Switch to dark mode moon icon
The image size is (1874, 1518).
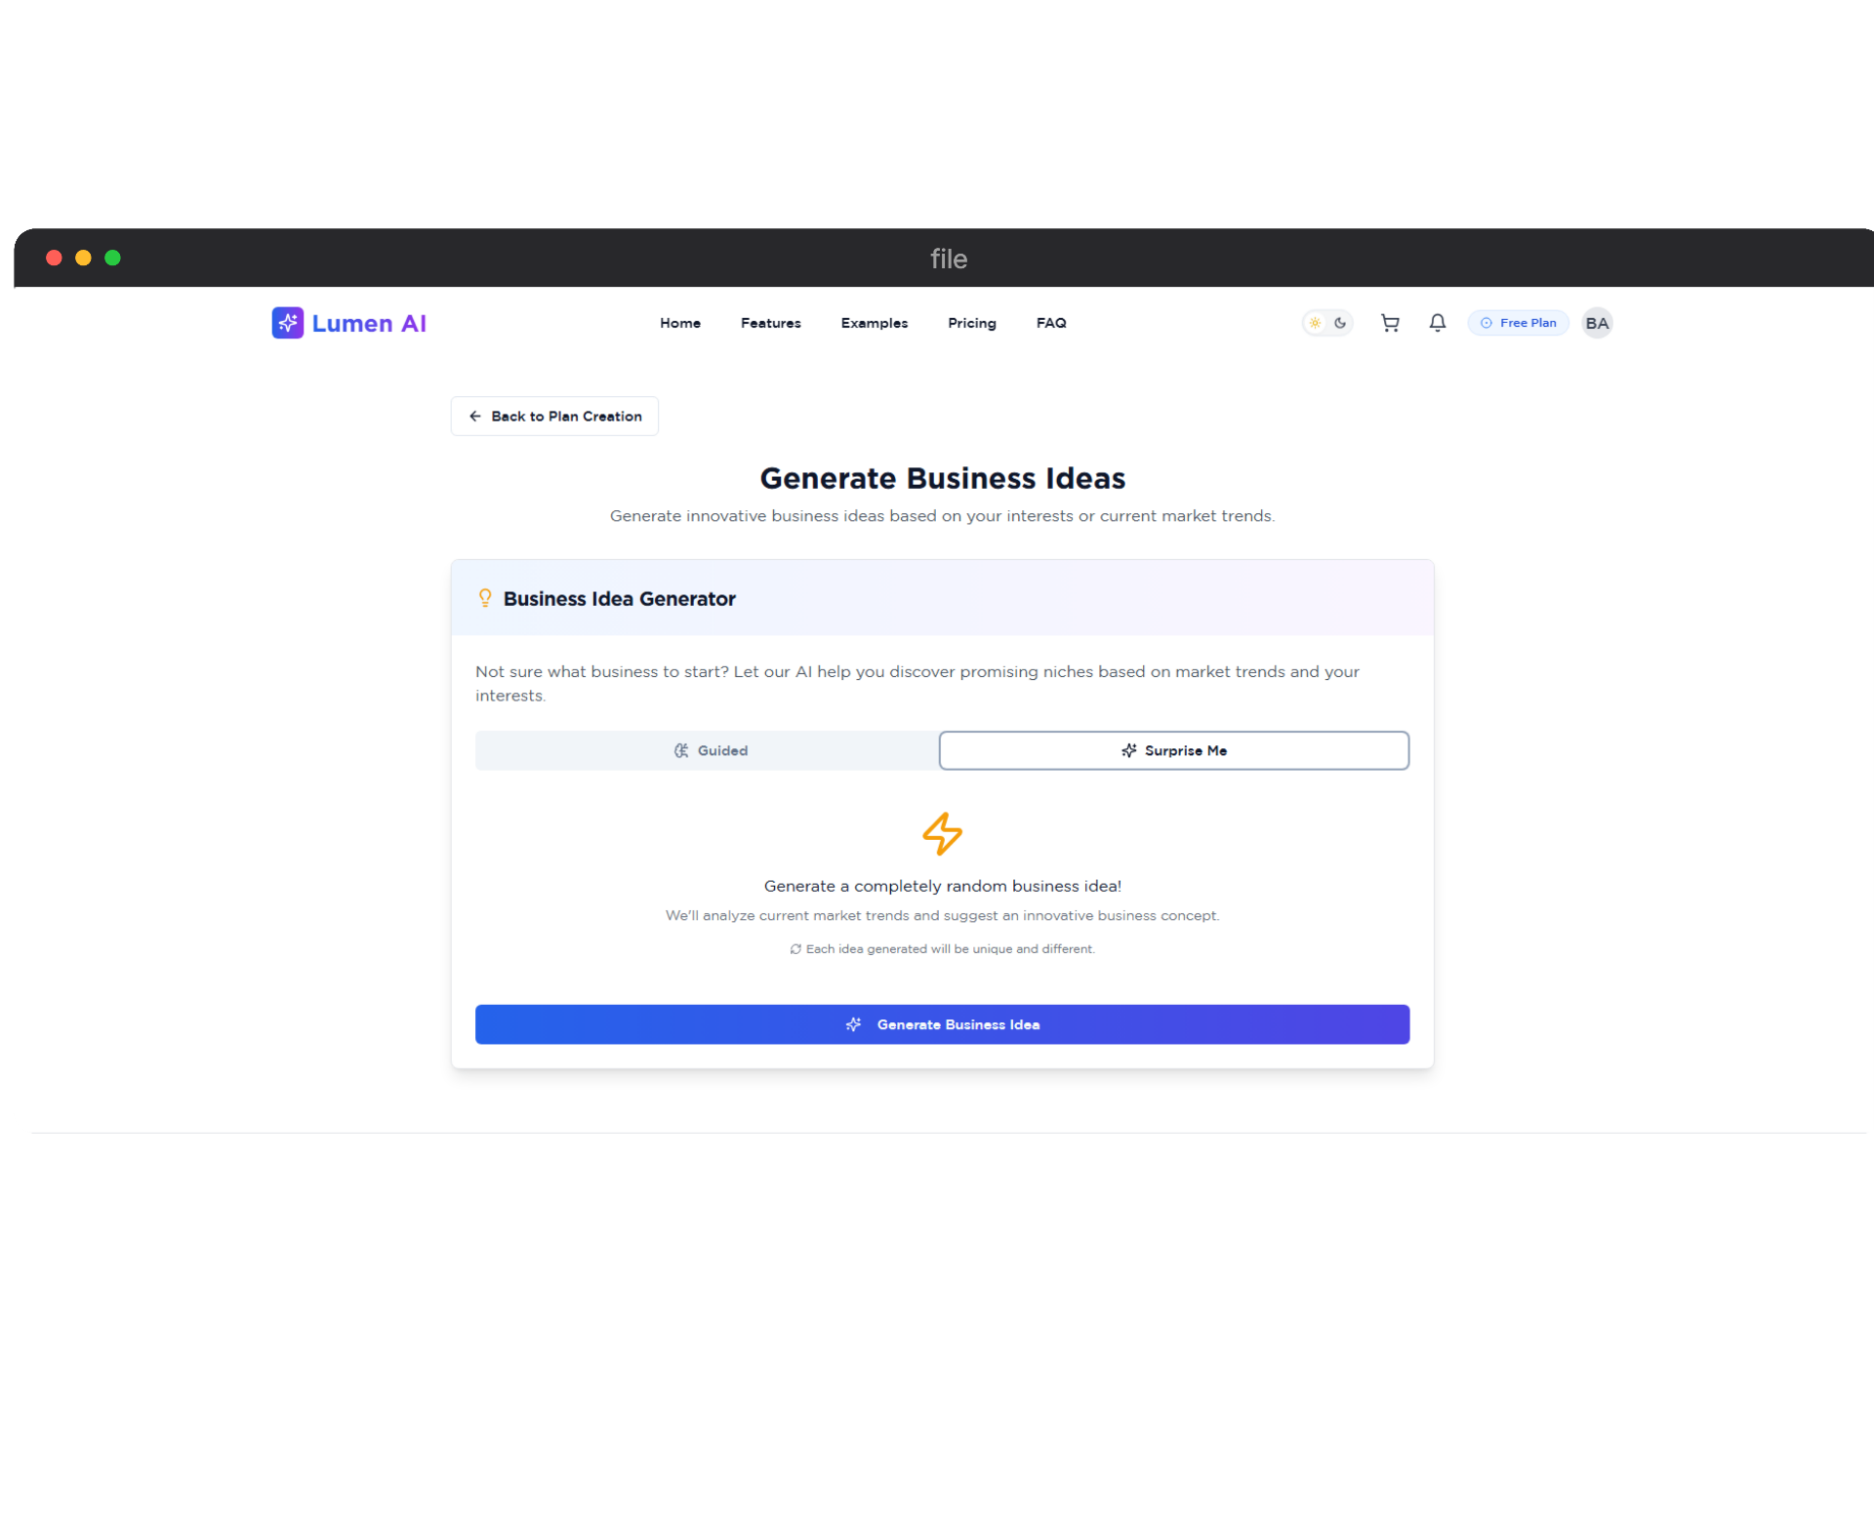(1340, 323)
